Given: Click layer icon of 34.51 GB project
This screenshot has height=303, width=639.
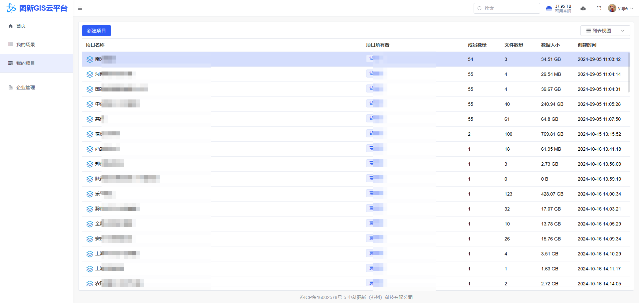Looking at the screenshot, I should [90, 59].
